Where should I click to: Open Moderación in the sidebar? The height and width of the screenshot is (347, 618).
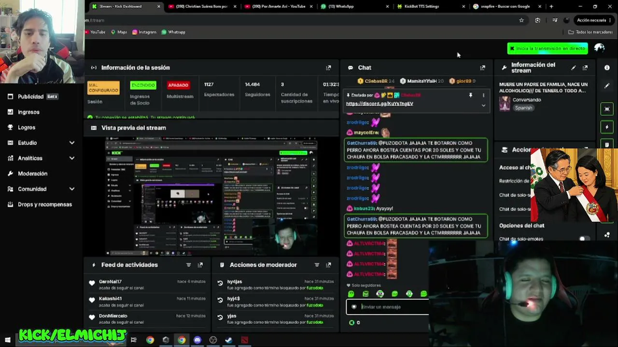point(28,173)
